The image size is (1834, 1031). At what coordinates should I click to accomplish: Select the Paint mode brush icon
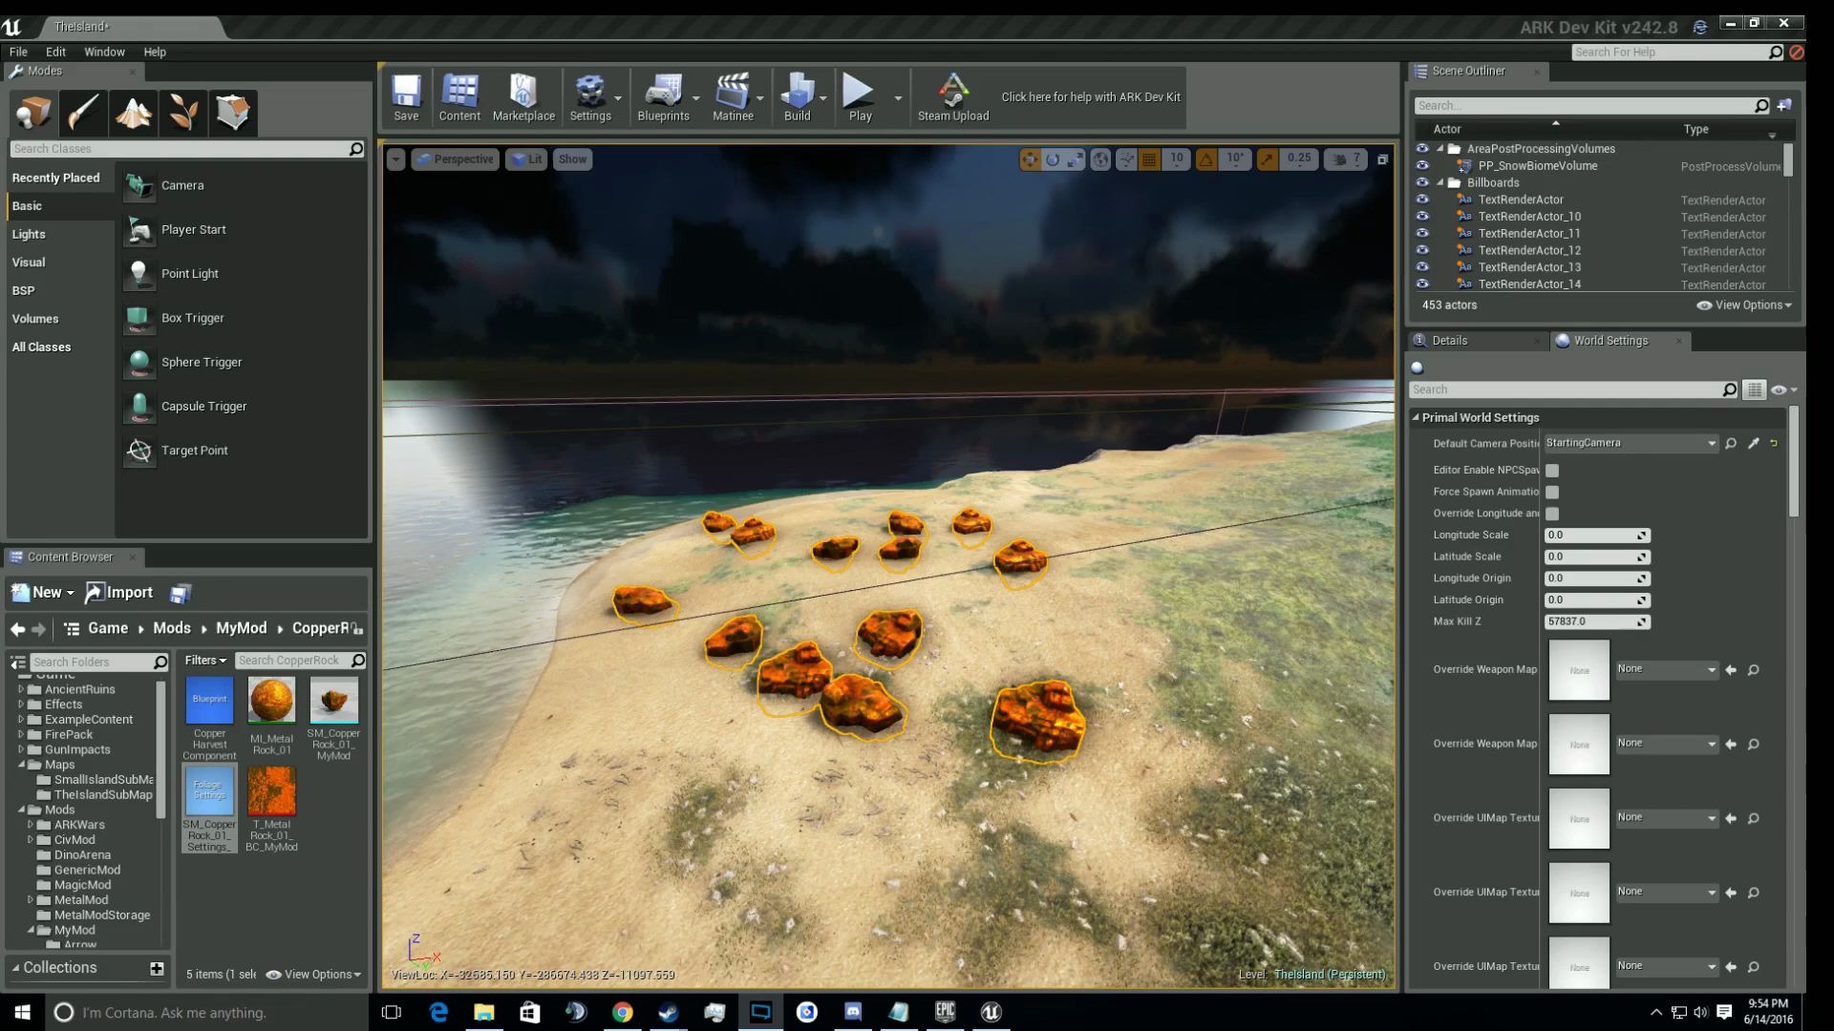click(x=83, y=113)
